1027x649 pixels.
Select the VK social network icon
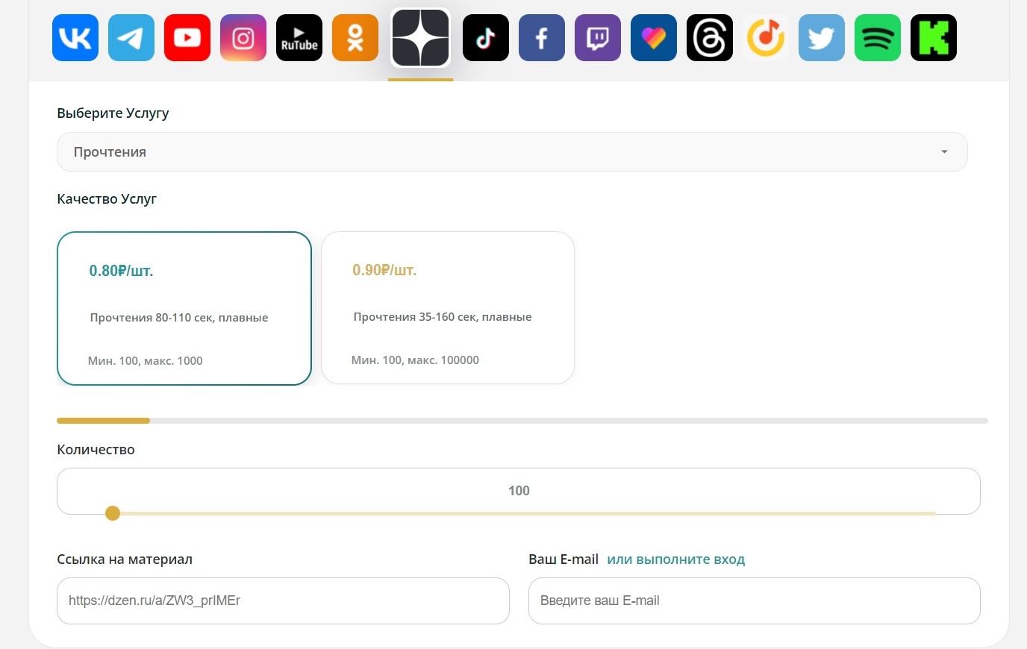pyautogui.click(x=75, y=37)
